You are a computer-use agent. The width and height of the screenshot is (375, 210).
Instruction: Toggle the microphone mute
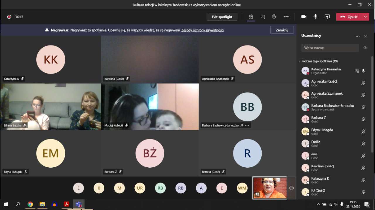pos(316,17)
